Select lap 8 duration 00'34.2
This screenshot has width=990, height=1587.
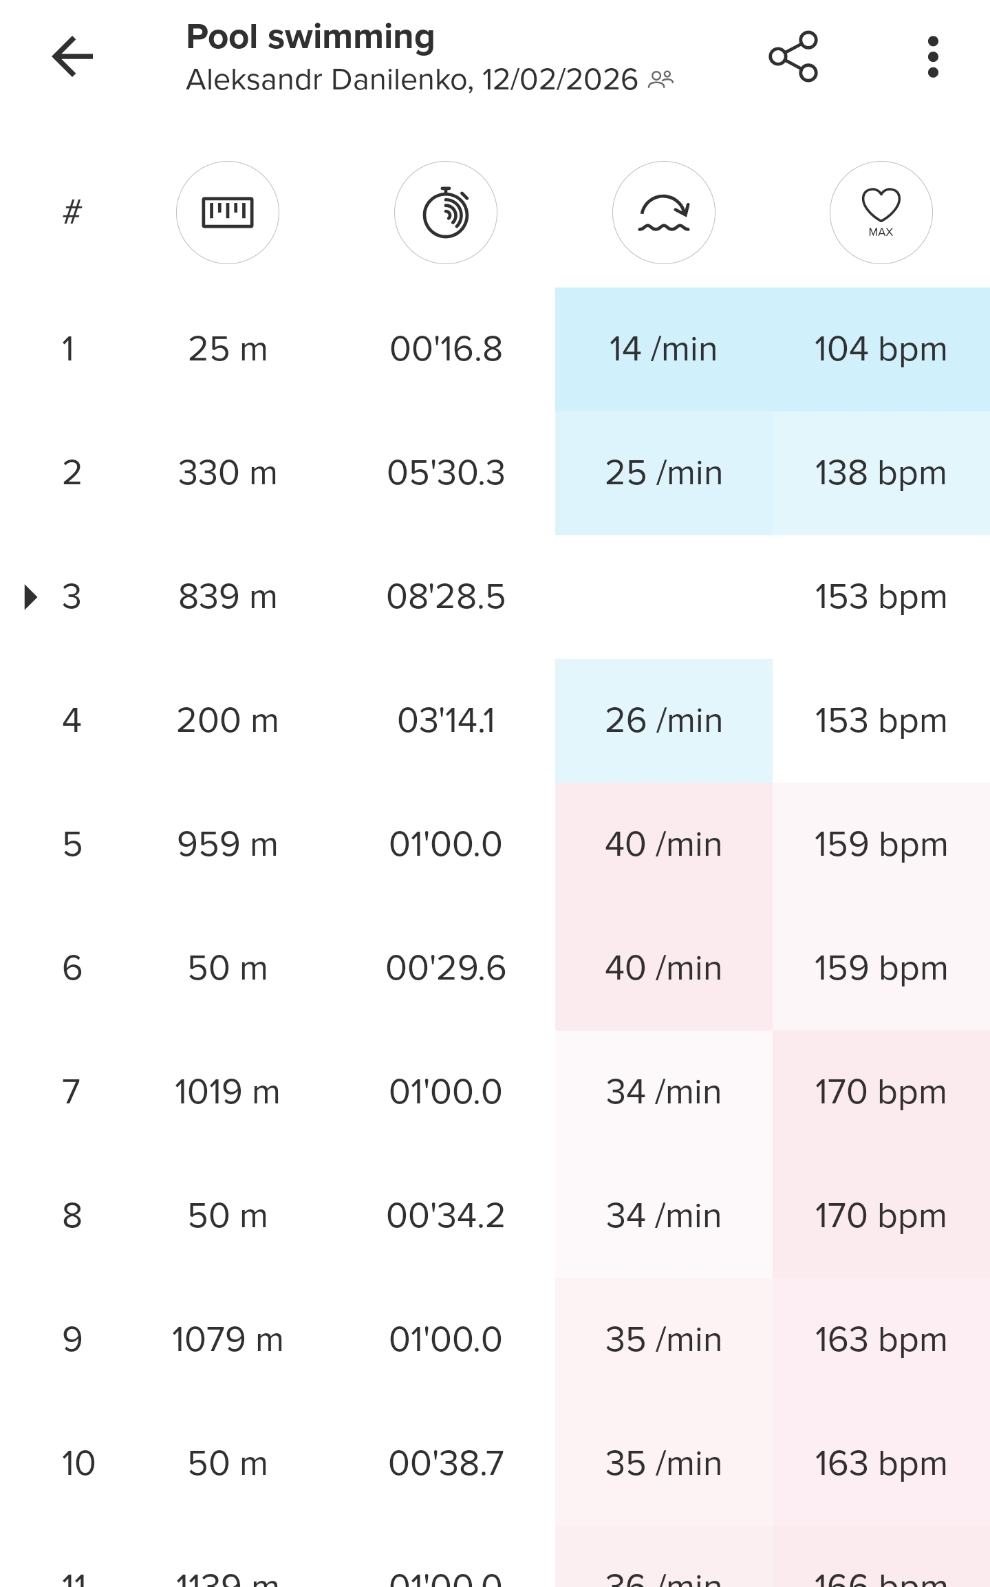pos(446,1216)
